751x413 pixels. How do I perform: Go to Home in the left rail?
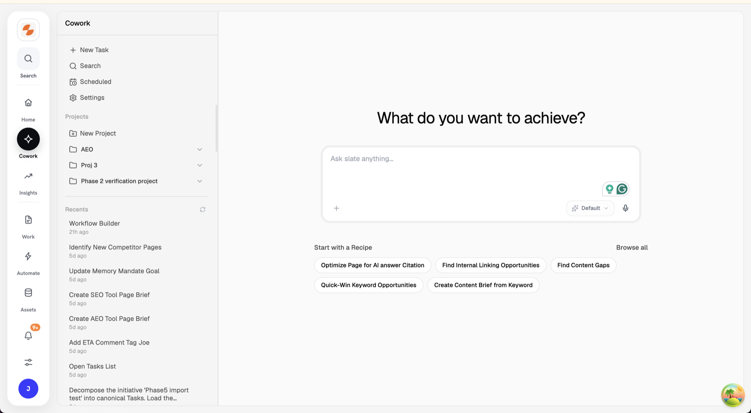click(x=28, y=102)
